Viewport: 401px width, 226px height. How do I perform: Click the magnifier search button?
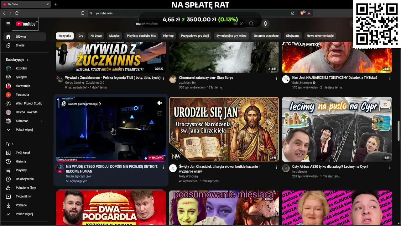click(251, 24)
